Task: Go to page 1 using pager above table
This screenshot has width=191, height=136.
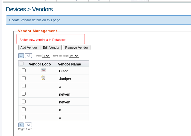Action: point(21,56)
